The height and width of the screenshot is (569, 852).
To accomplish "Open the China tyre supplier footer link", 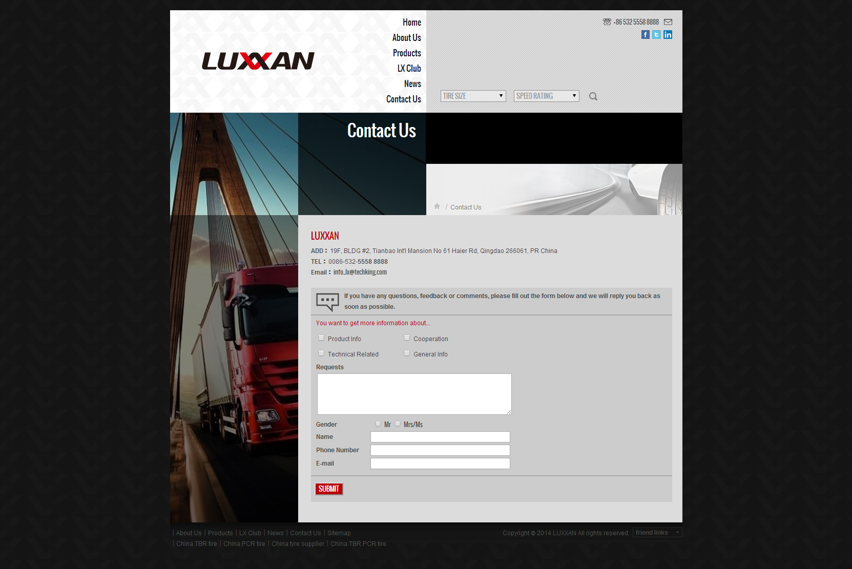I will (x=298, y=544).
